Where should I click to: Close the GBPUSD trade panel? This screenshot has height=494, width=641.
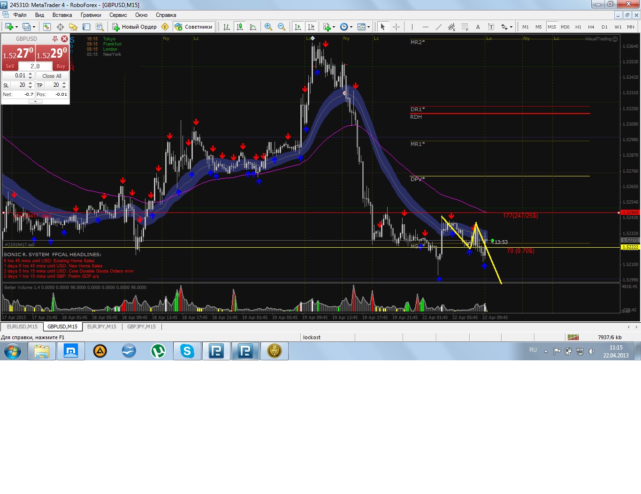coord(64,39)
